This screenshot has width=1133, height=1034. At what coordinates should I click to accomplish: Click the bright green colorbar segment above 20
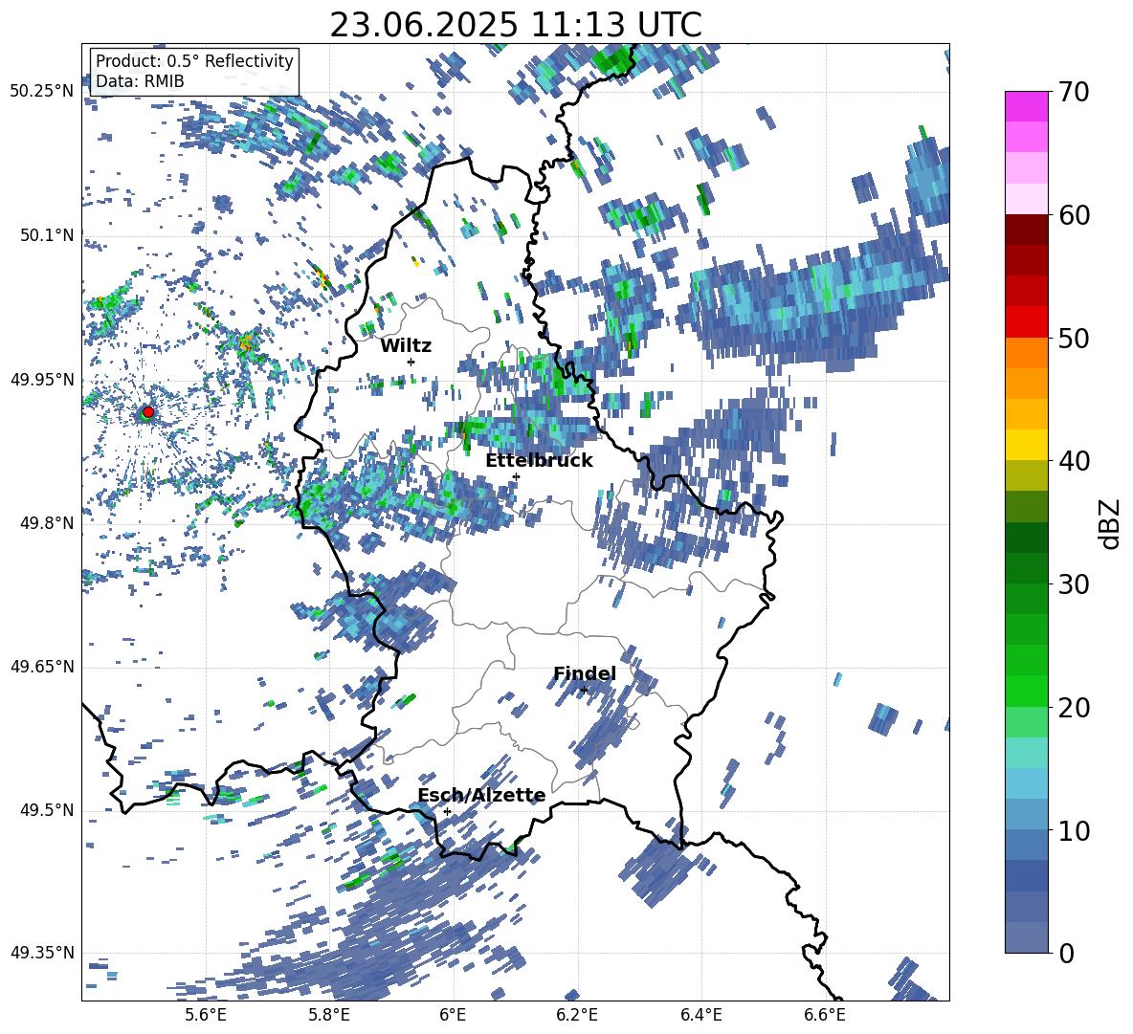[x=1026, y=691]
